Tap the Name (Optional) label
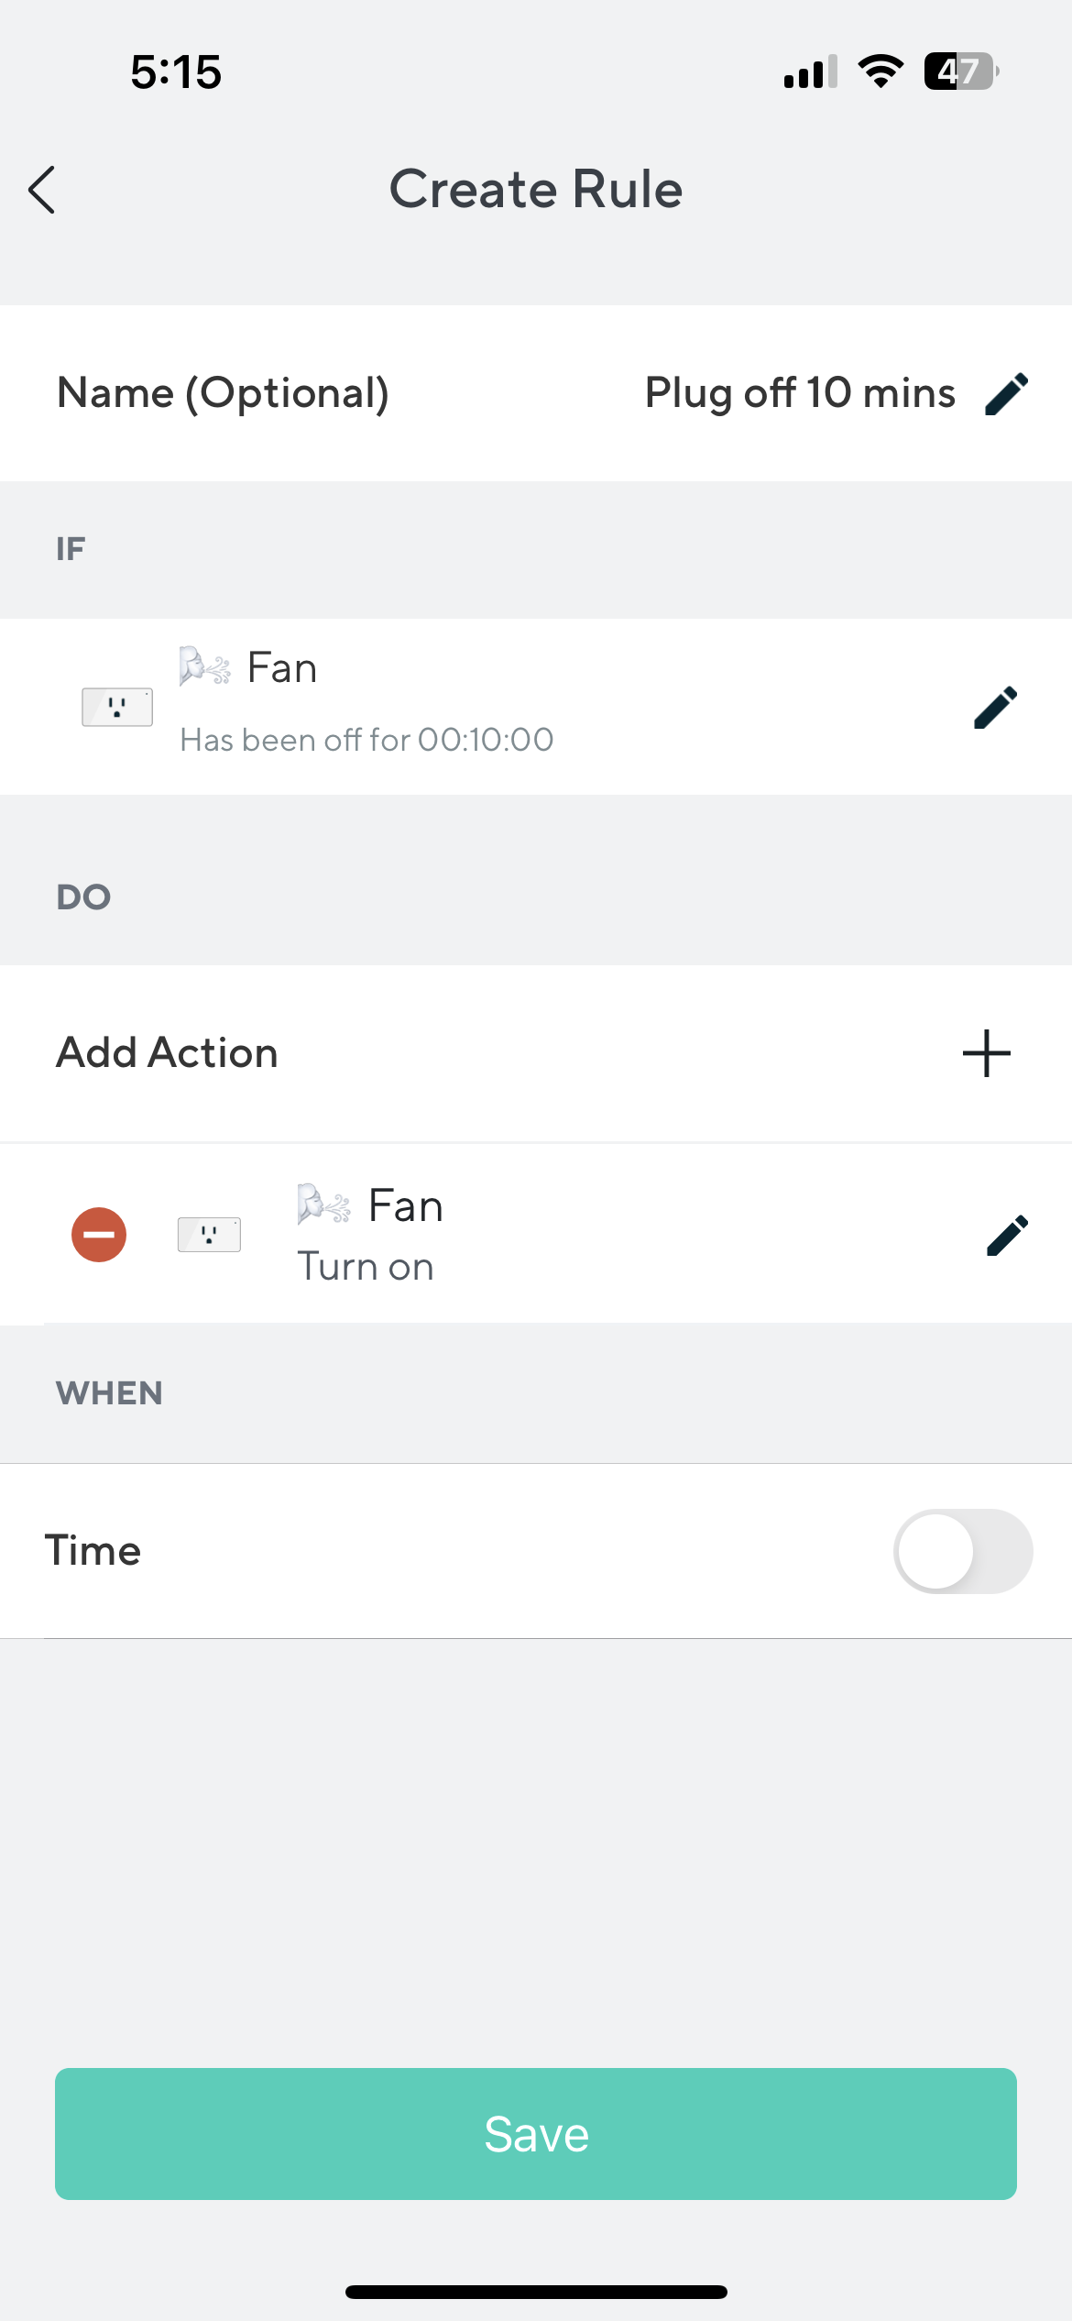This screenshot has height=2321, width=1072. 223,393
